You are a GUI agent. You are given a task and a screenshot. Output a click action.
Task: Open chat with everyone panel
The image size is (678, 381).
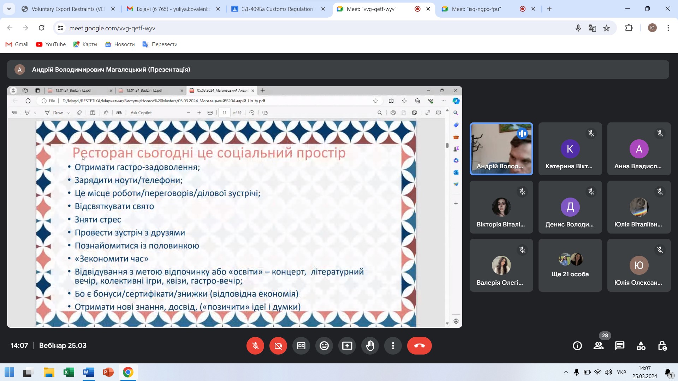619,346
